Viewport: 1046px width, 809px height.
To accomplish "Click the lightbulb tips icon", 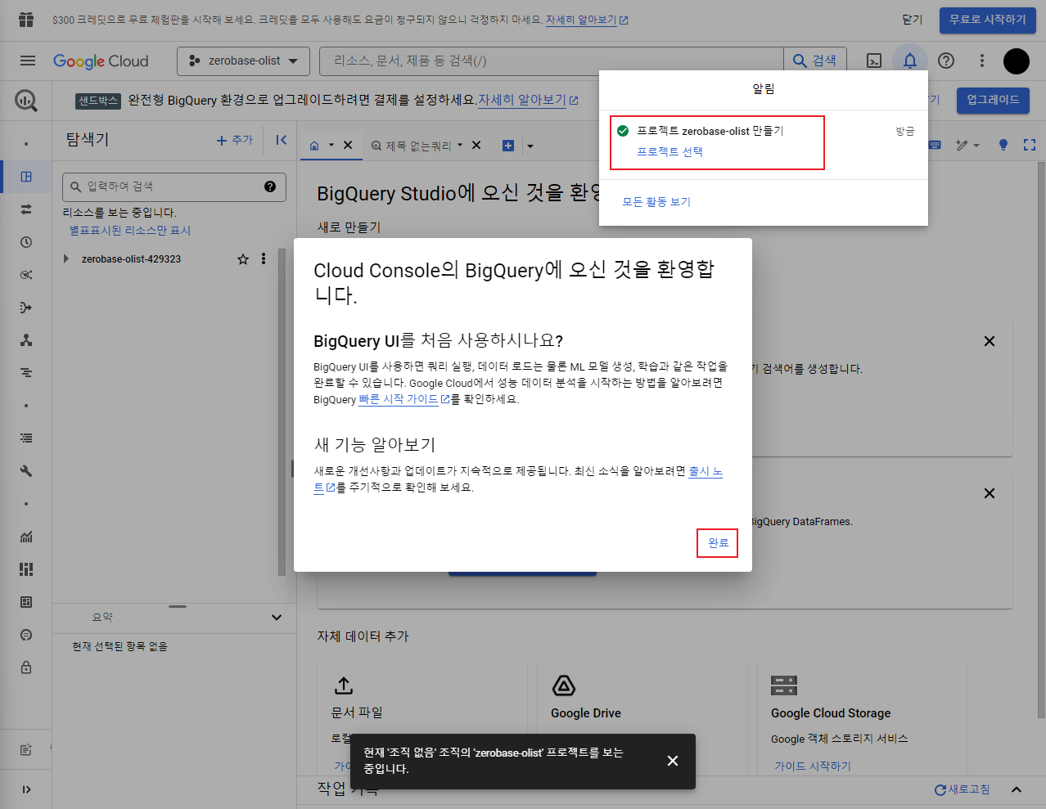I will point(1003,145).
